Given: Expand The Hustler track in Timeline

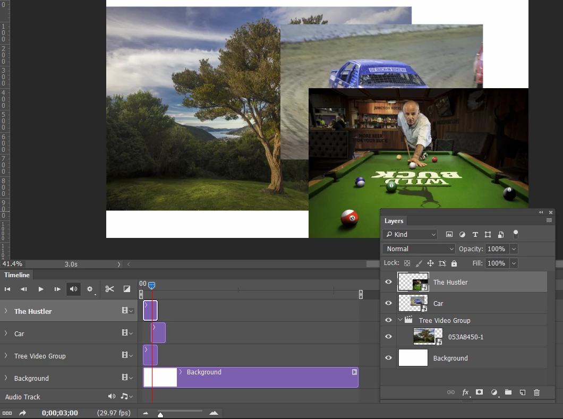Looking at the screenshot, I should tap(6, 311).
